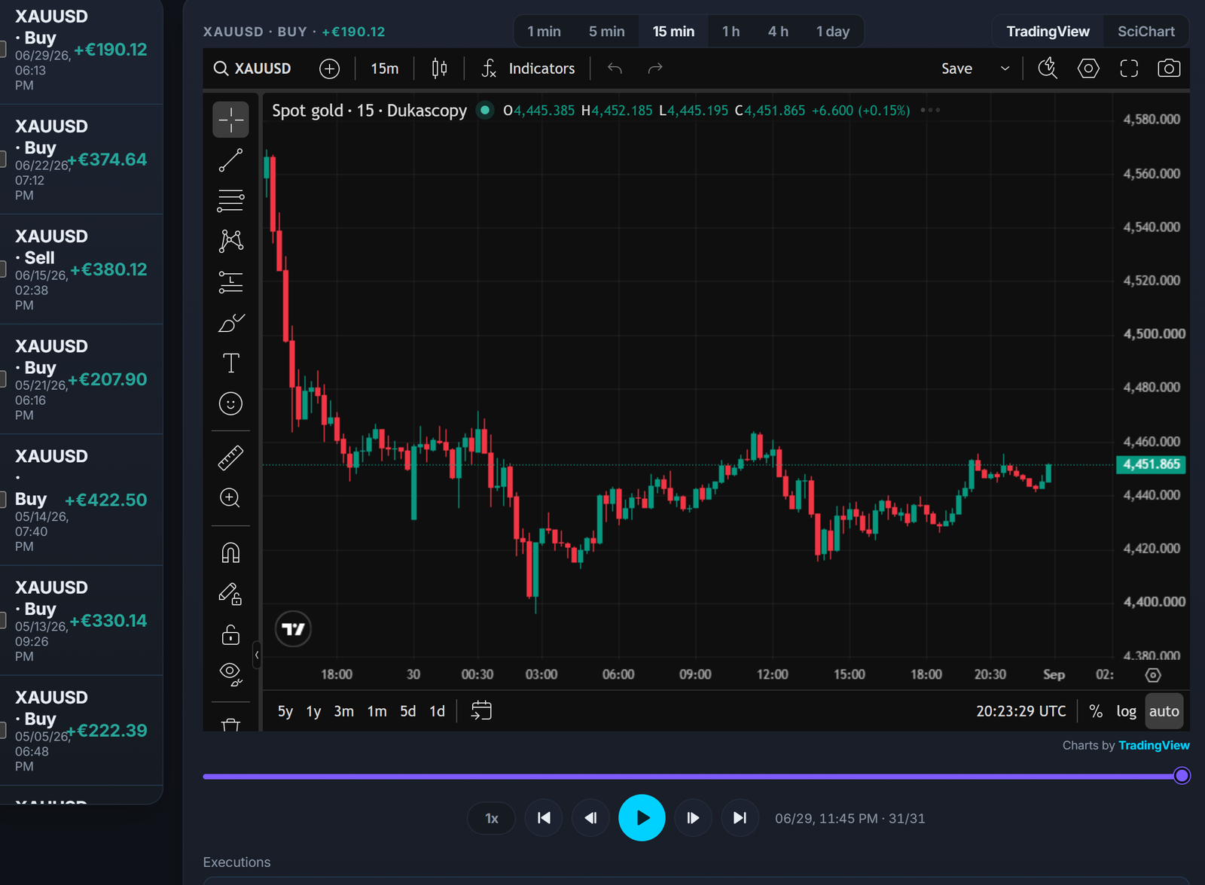Image resolution: width=1205 pixels, height=885 pixels.
Task: Take a chart snapshot with camera icon
Action: tap(1169, 69)
